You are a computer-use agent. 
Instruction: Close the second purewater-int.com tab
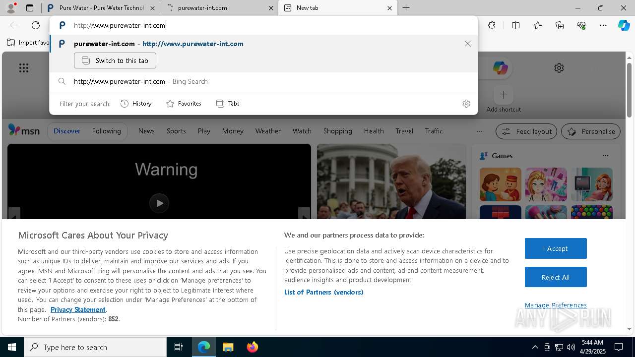coord(271,8)
